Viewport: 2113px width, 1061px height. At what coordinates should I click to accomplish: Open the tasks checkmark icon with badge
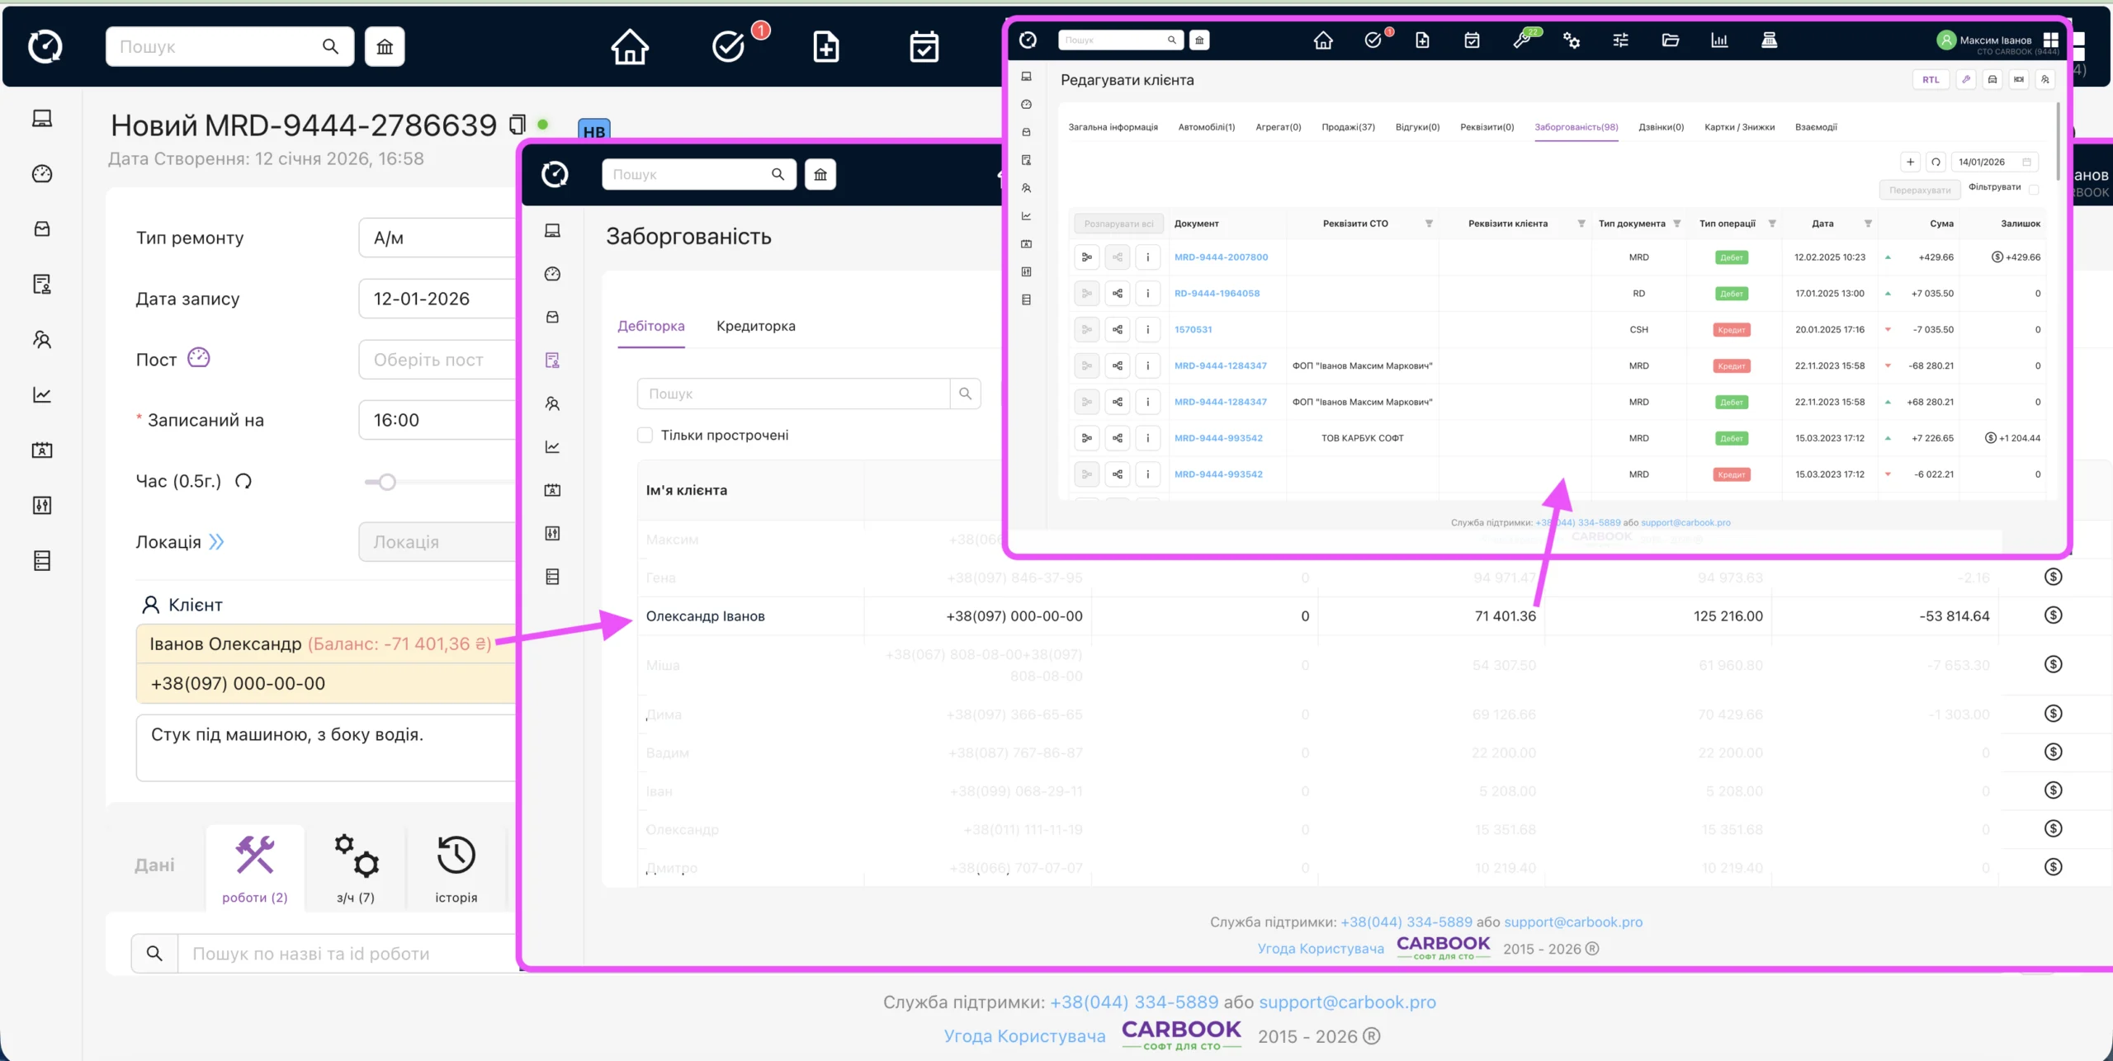pos(728,47)
